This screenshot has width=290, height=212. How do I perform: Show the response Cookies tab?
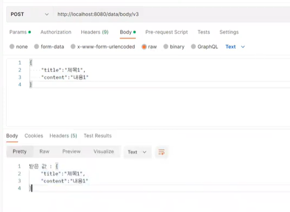pos(34,136)
